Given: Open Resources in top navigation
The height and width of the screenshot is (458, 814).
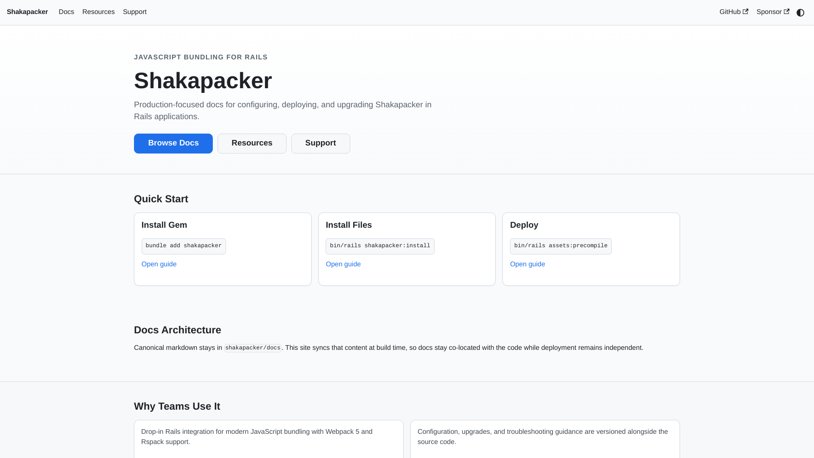Looking at the screenshot, I should coord(98,12).
